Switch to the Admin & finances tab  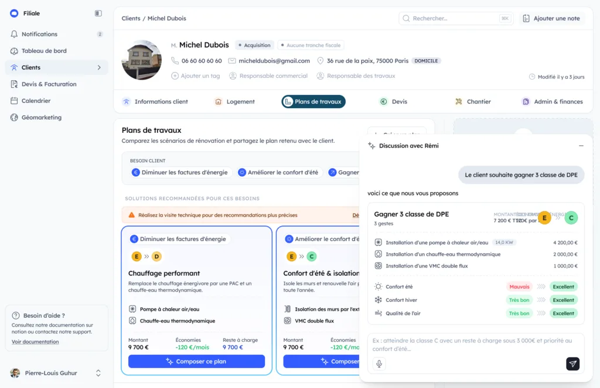click(x=553, y=102)
